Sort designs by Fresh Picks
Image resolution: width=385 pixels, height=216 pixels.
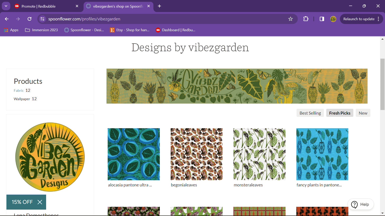[340, 113]
